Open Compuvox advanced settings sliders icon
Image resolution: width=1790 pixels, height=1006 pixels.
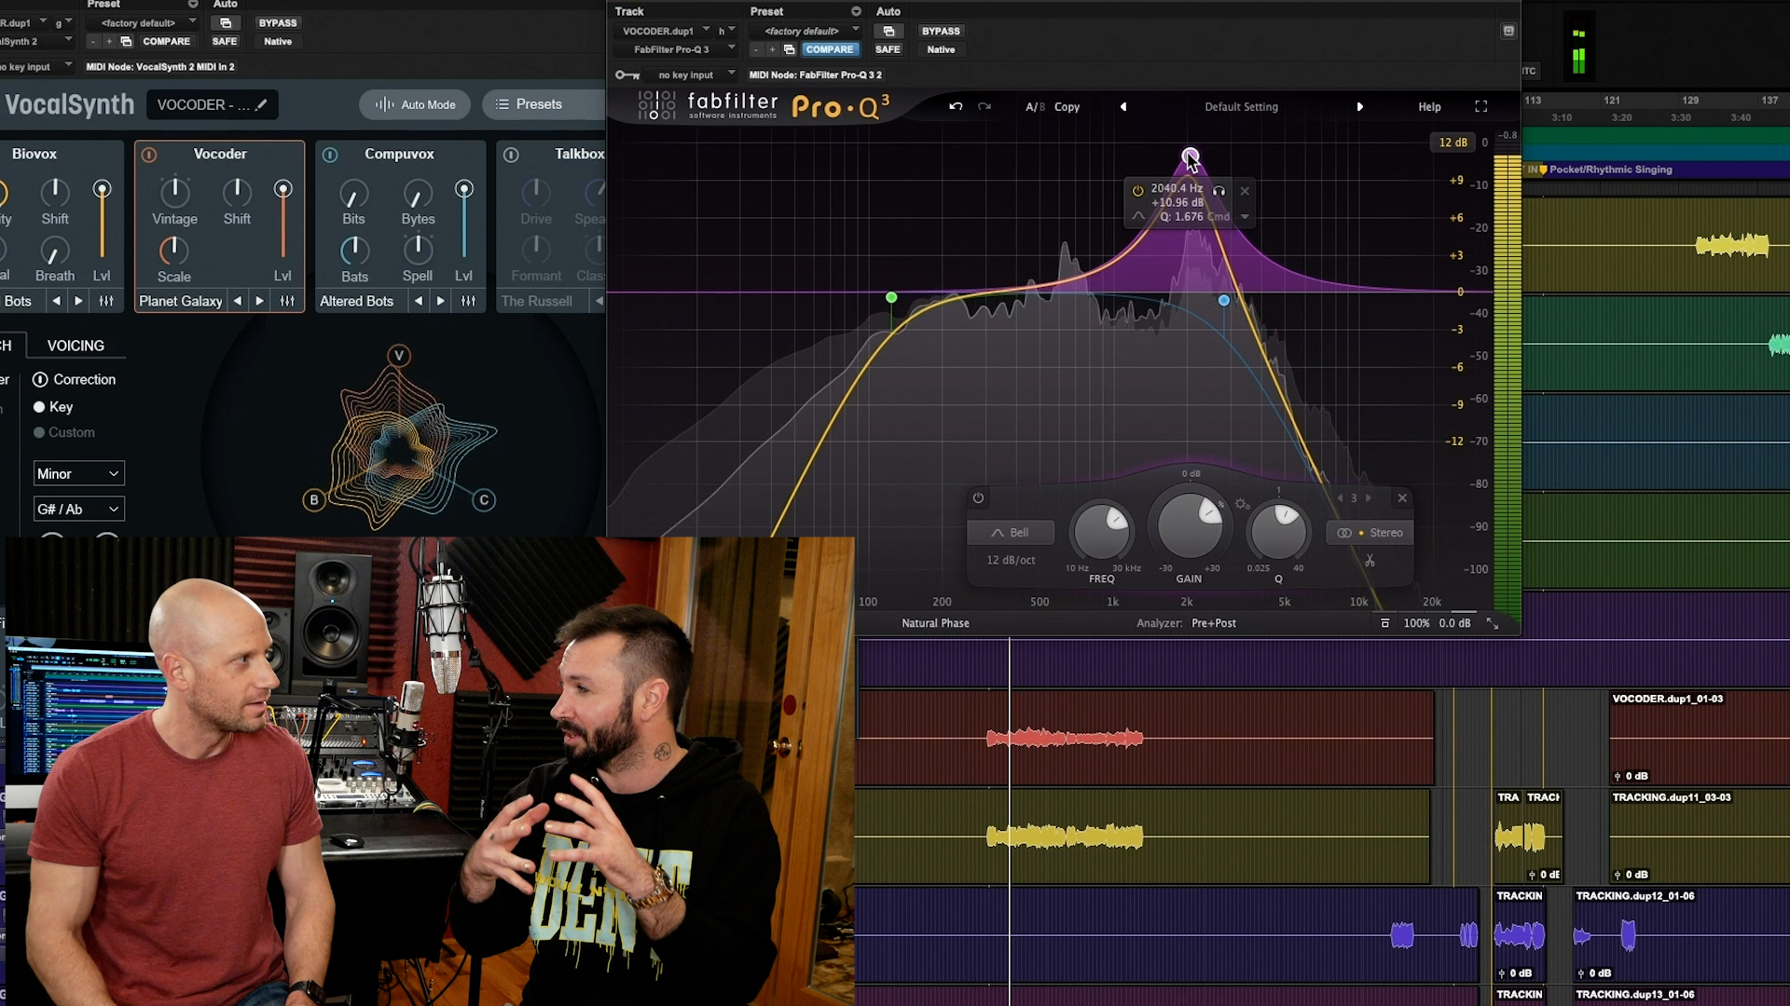pyautogui.click(x=468, y=301)
